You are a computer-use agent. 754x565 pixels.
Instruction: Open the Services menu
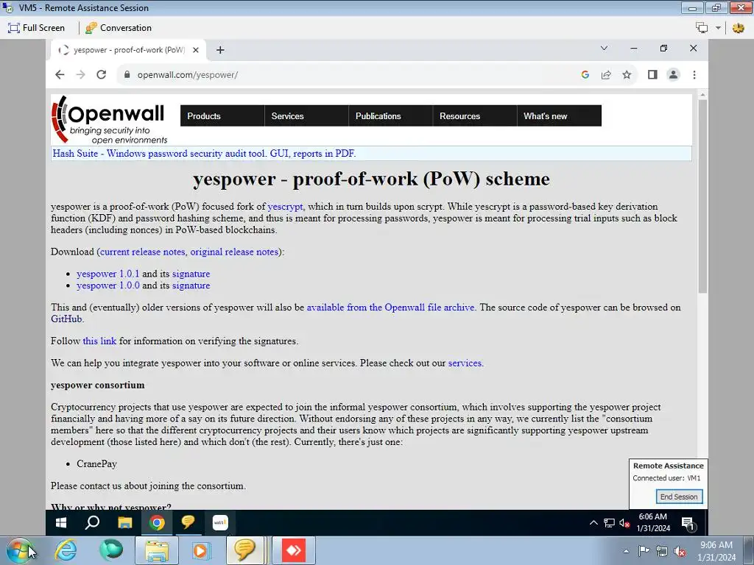pos(306,116)
